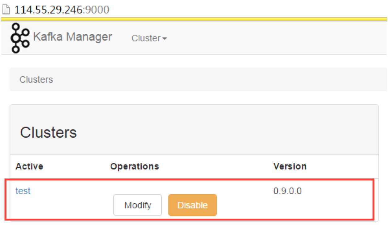This screenshot has height=227, width=388.
Task: Click the Active column header
Action: (29, 166)
